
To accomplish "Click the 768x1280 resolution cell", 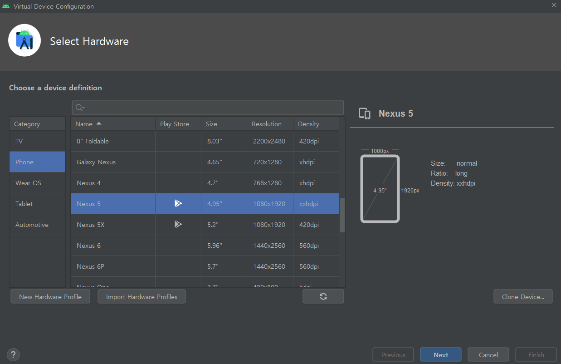I will (x=269, y=183).
